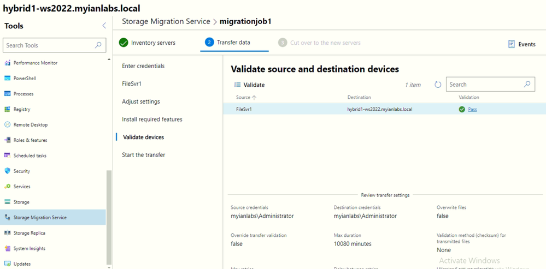The width and height of the screenshot is (546, 269).
Task: Click the Destination credentials myianlabs\Administrator value
Action: pyautogui.click(x=365, y=216)
